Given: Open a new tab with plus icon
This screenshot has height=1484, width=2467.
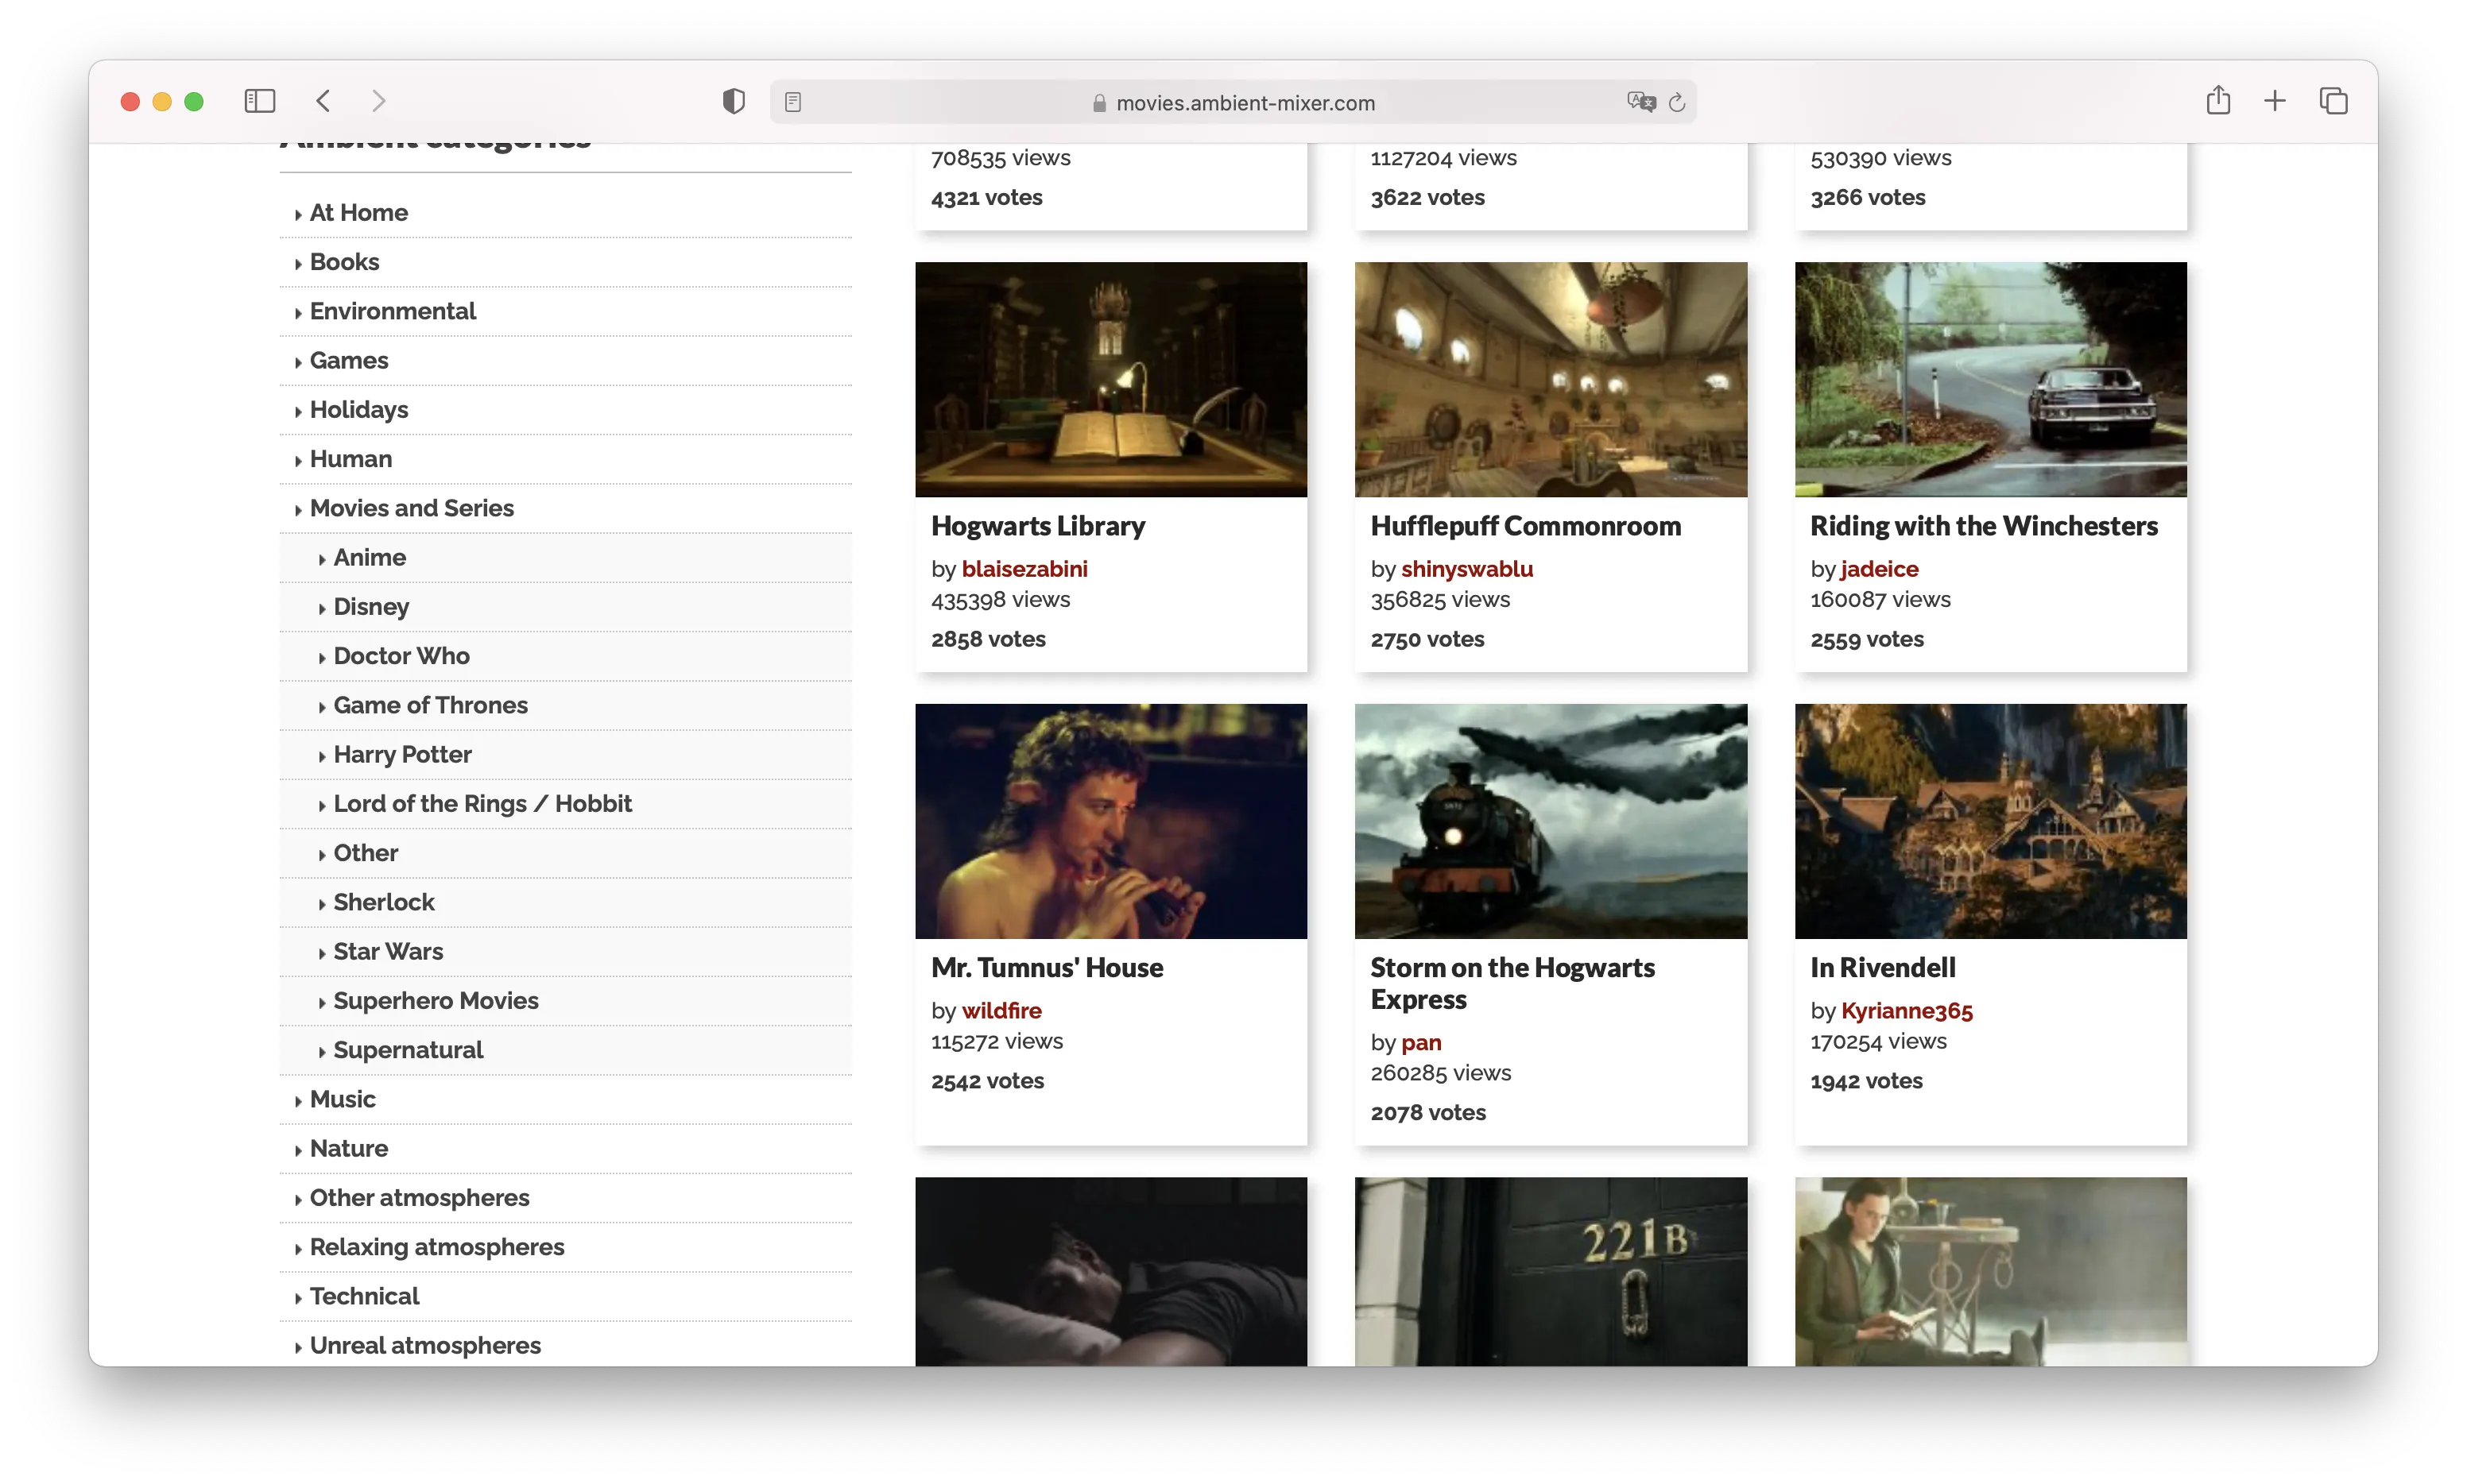Looking at the screenshot, I should coord(2274,101).
